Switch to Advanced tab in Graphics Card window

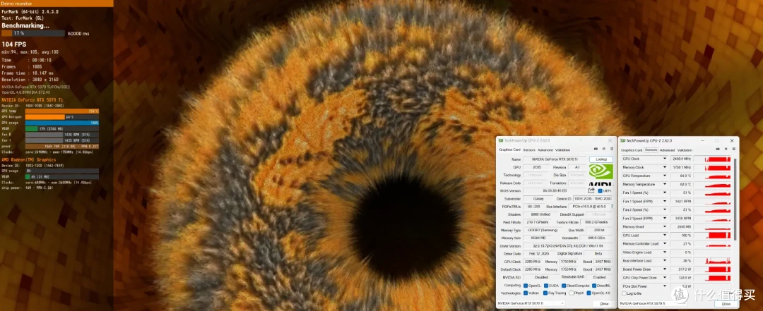coord(545,150)
